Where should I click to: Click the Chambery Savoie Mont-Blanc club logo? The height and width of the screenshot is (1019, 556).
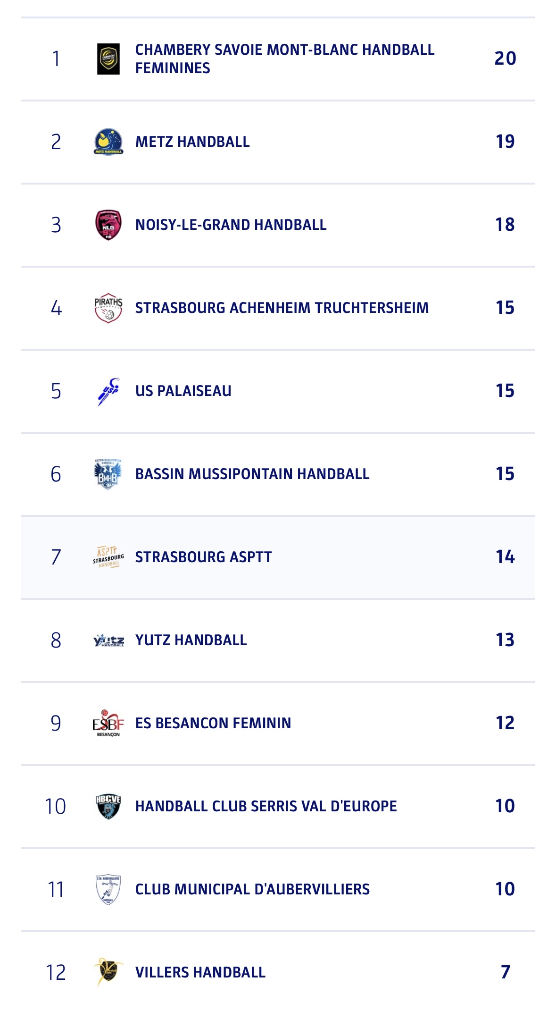coord(108,59)
